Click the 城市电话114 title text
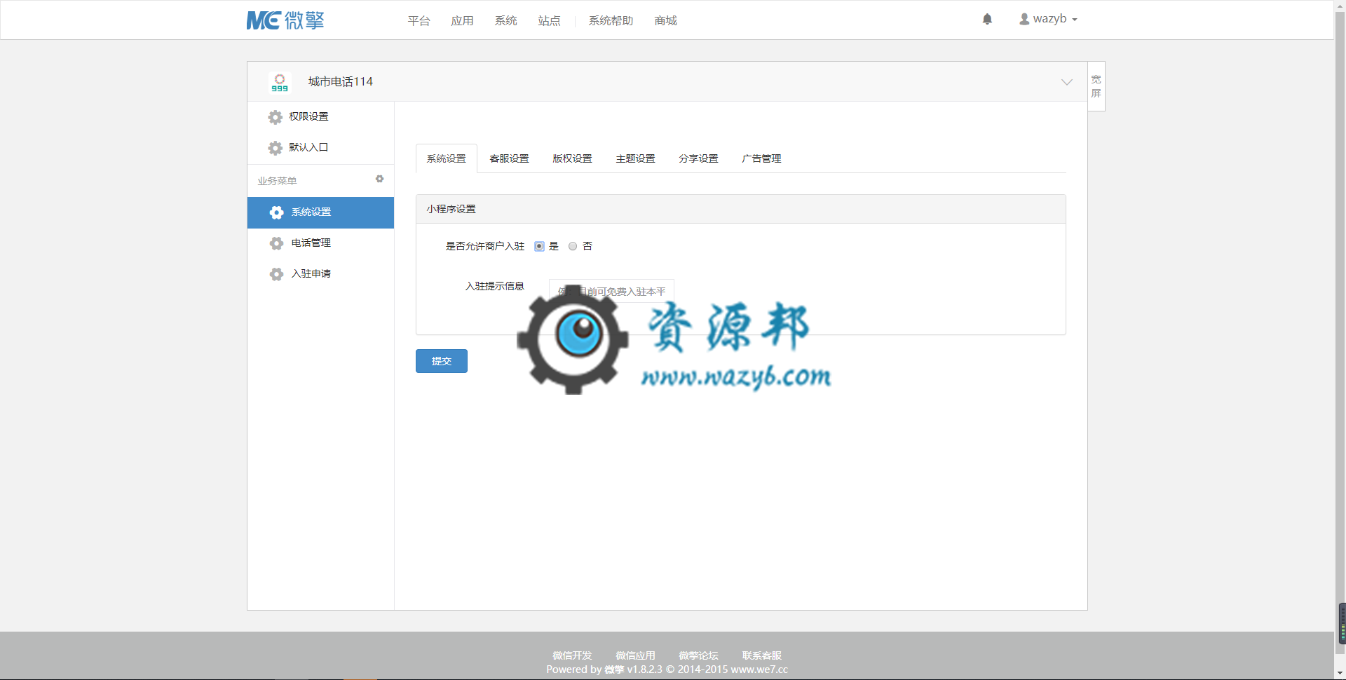1346x680 pixels. click(x=341, y=82)
